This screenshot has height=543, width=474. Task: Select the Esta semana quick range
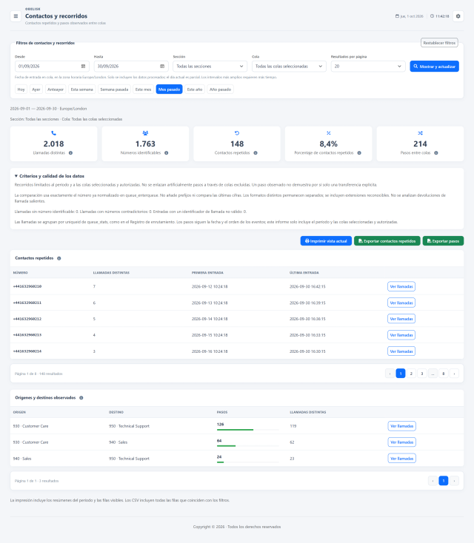point(81,90)
